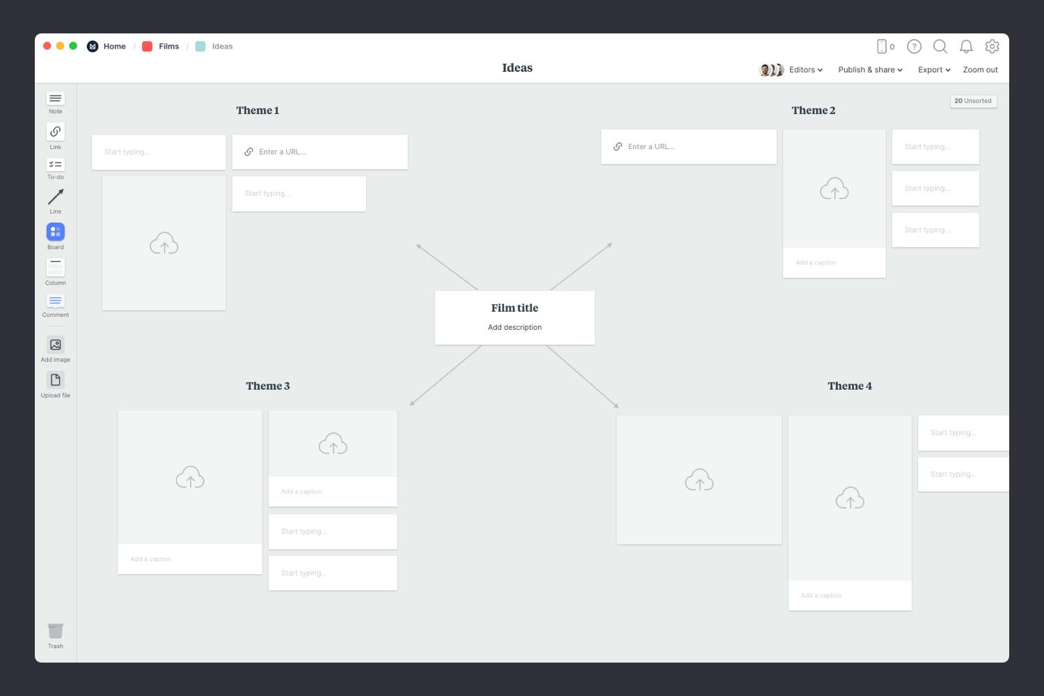Open the 20 Unsorted button
The image size is (1044, 696).
click(x=973, y=101)
